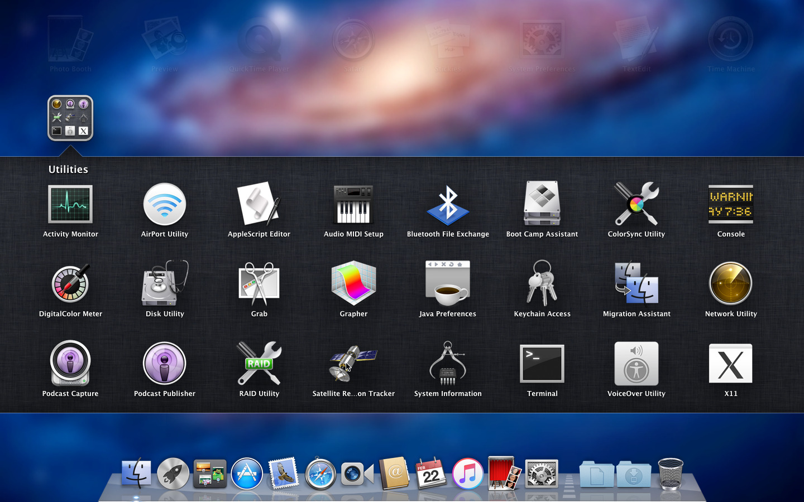Launch the Console app
This screenshot has width=804, height=502.
tap(731, 205)
